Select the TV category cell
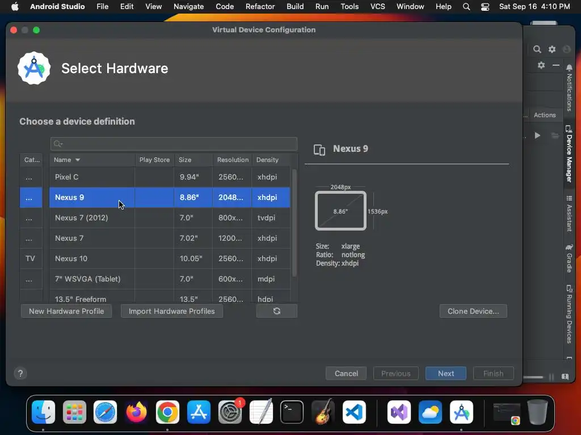 [31, 258]
